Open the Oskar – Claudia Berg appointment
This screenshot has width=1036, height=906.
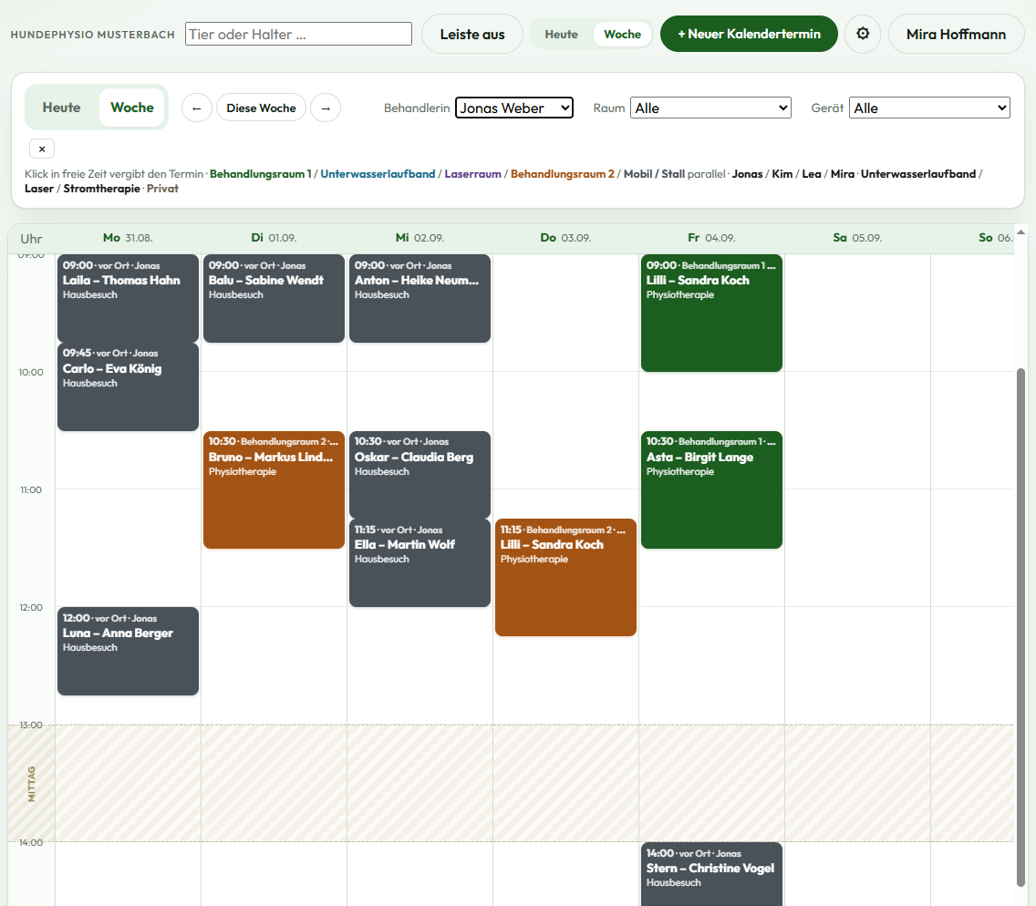pos(420,475)
